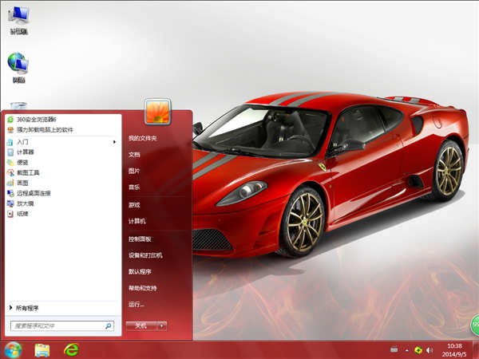Click the user account picture thumbnail

[157, 111]
